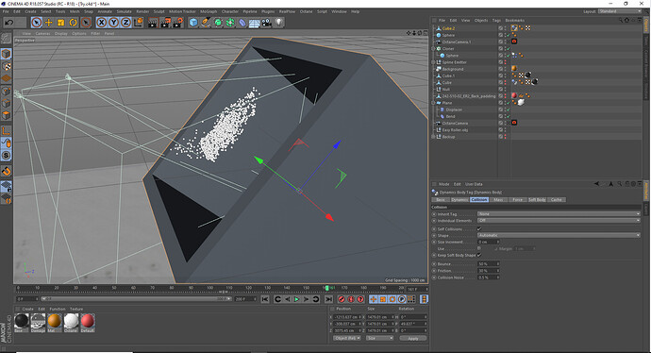Switch to the Dynamics tab
This screenshot has width=651, height=353.
459,200
